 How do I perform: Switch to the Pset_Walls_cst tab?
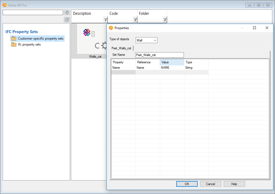click(121, 48)
